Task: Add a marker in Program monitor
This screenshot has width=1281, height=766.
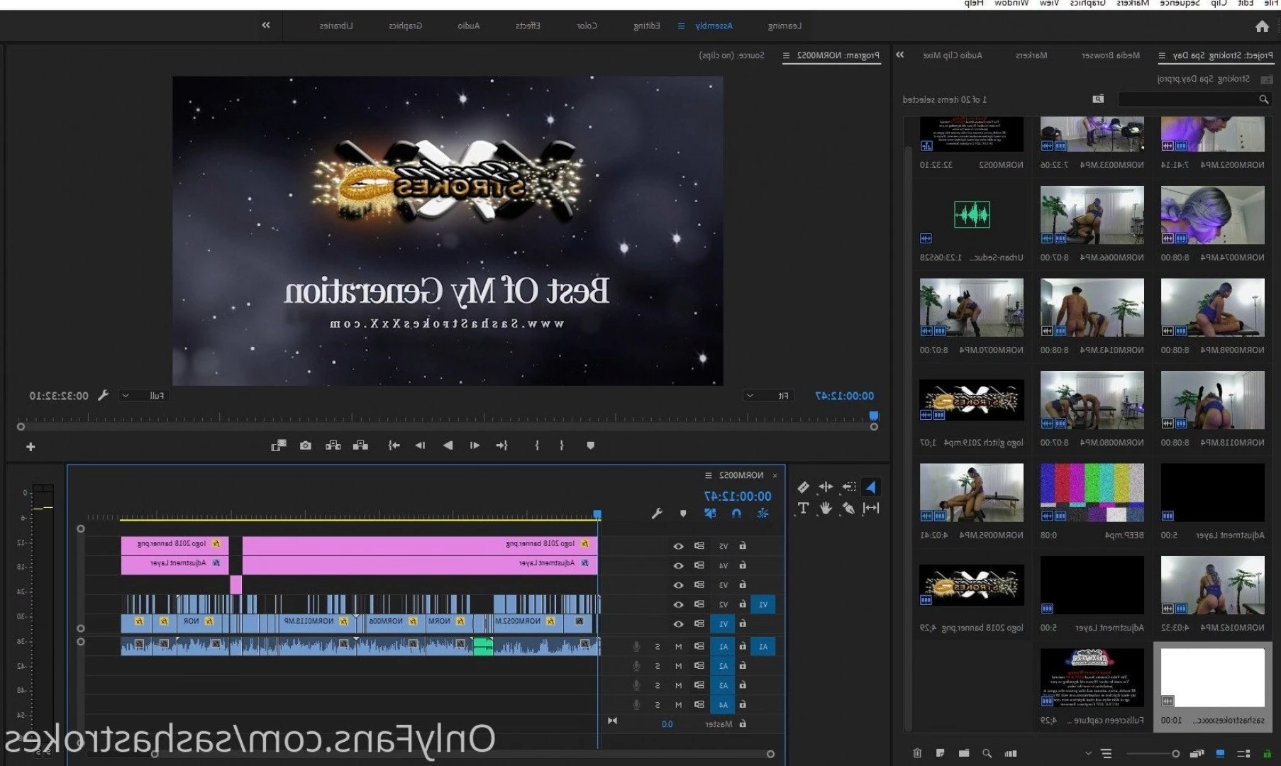Action: (x=590, y=445)
